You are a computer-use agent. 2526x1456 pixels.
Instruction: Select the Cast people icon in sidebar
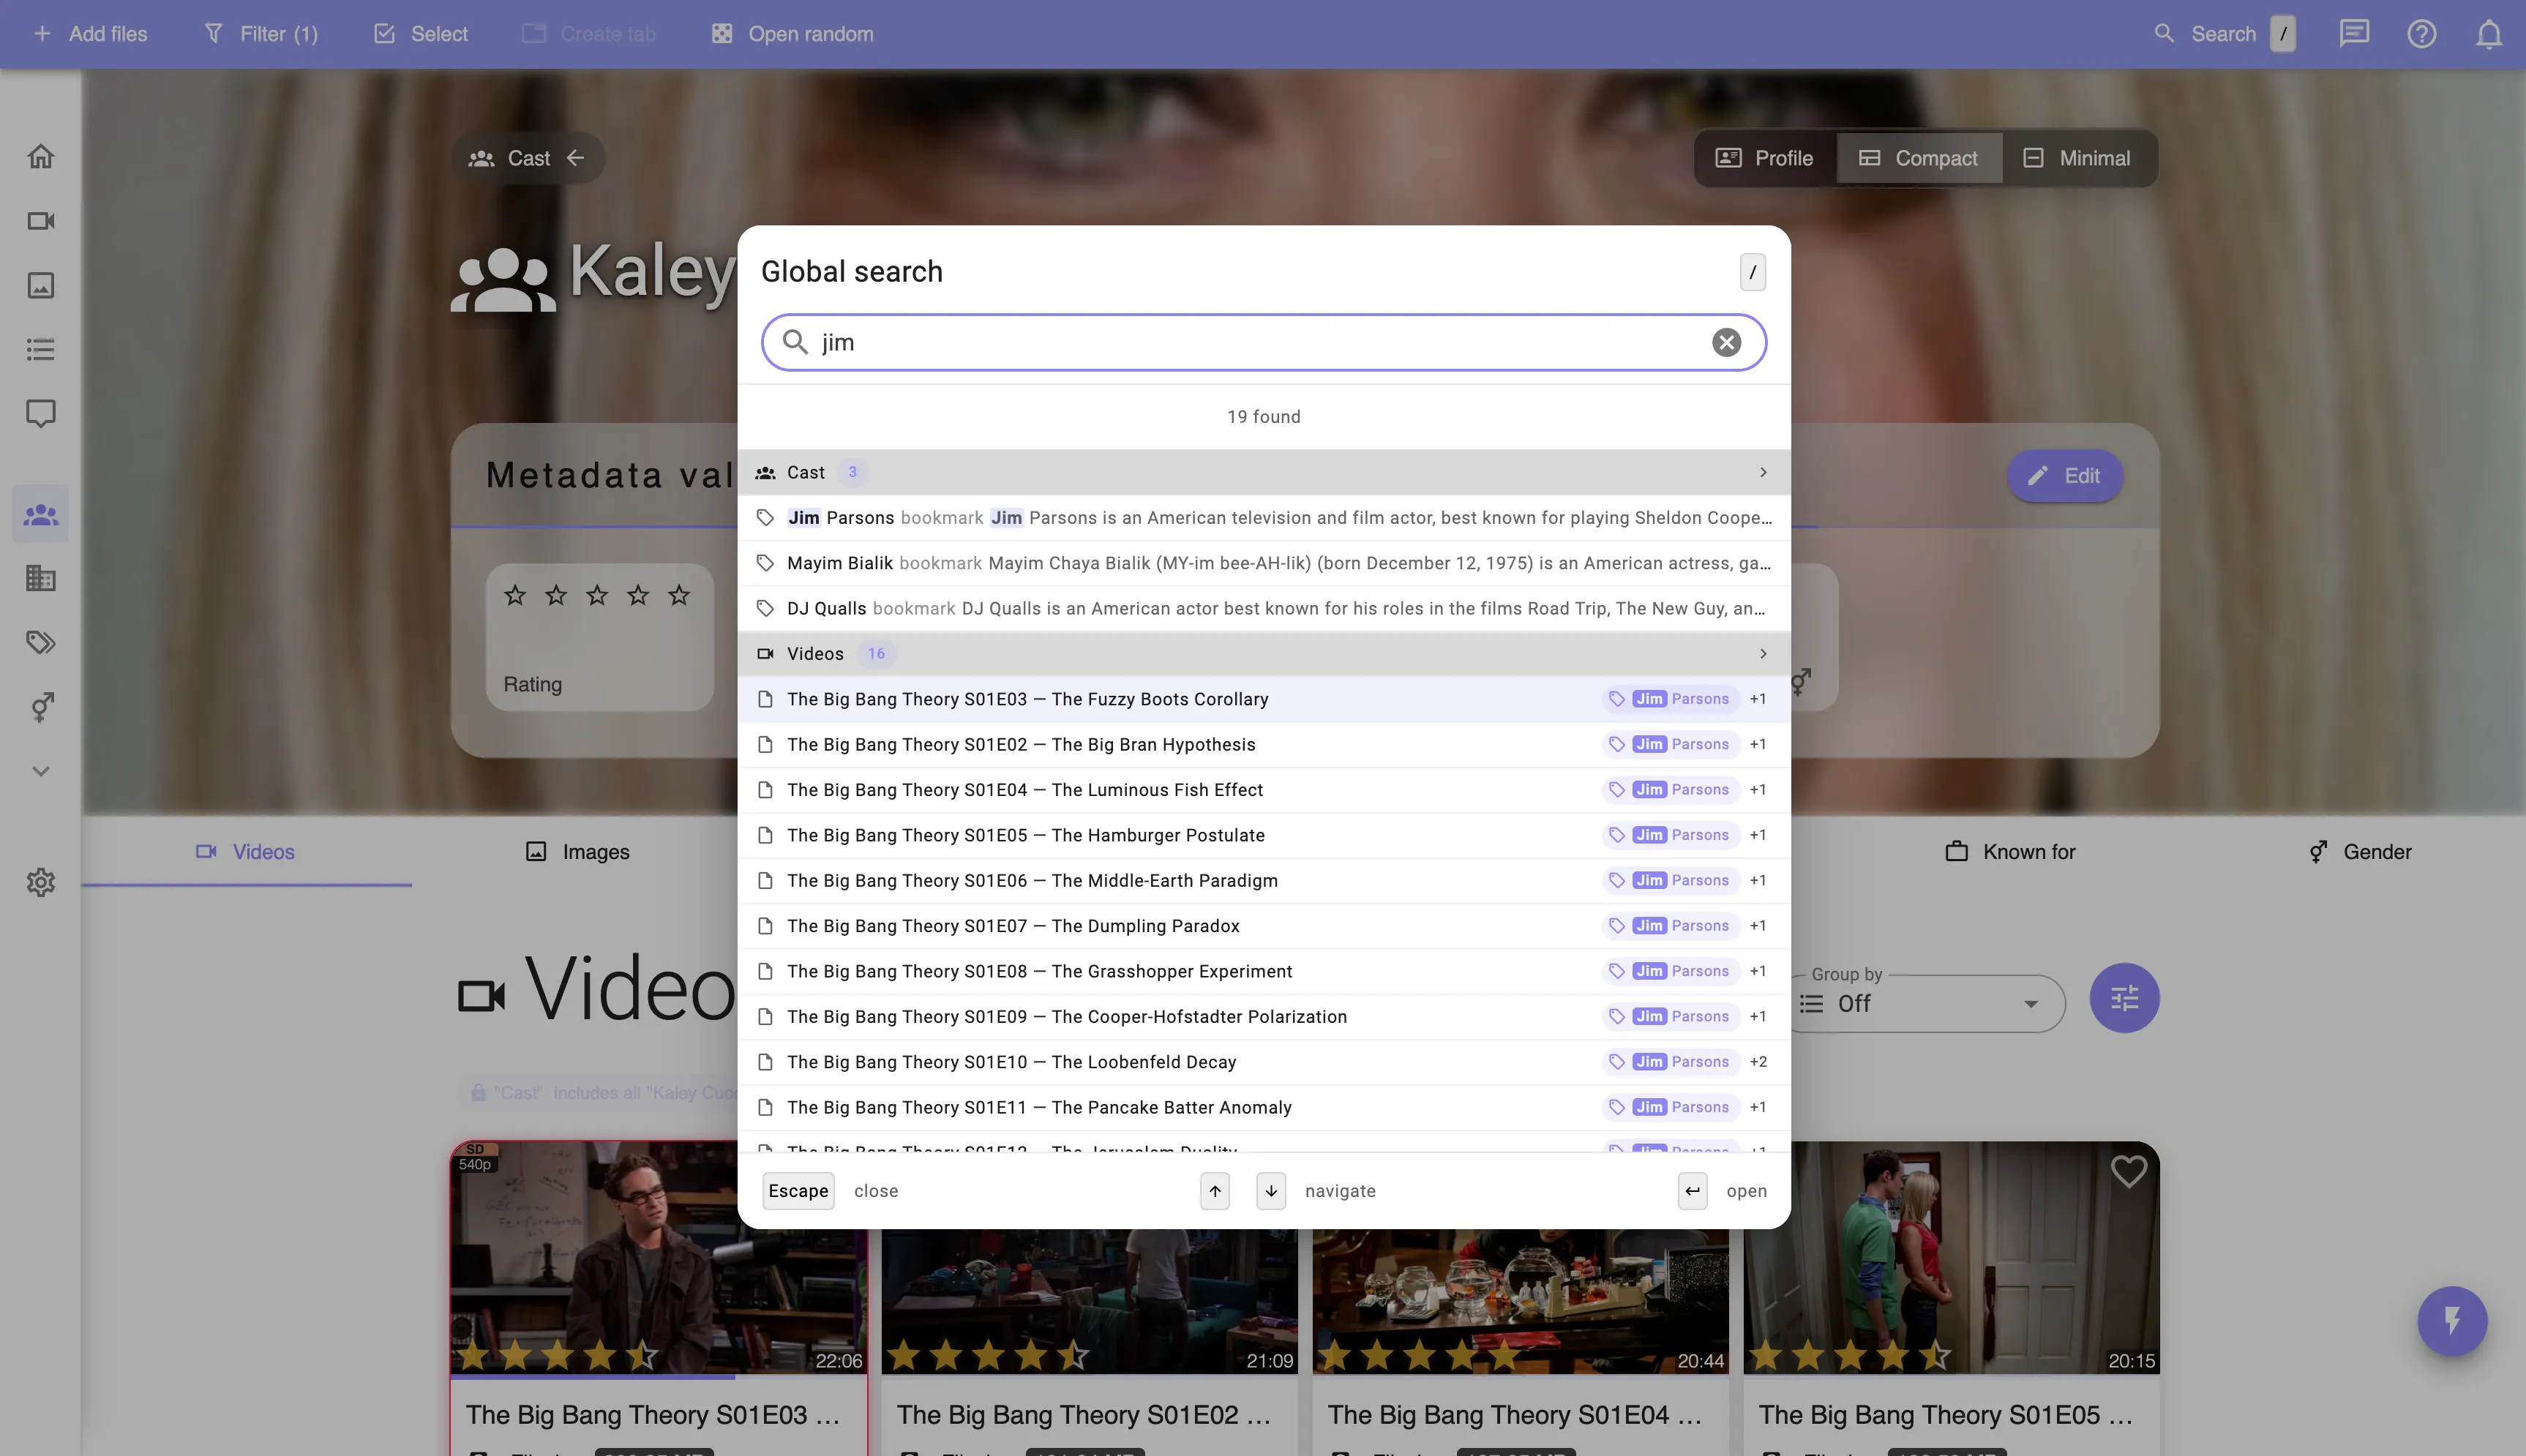click(x=40, y=515)
